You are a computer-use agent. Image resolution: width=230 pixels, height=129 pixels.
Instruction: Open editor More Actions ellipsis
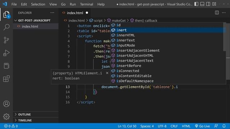pos(224,13)
